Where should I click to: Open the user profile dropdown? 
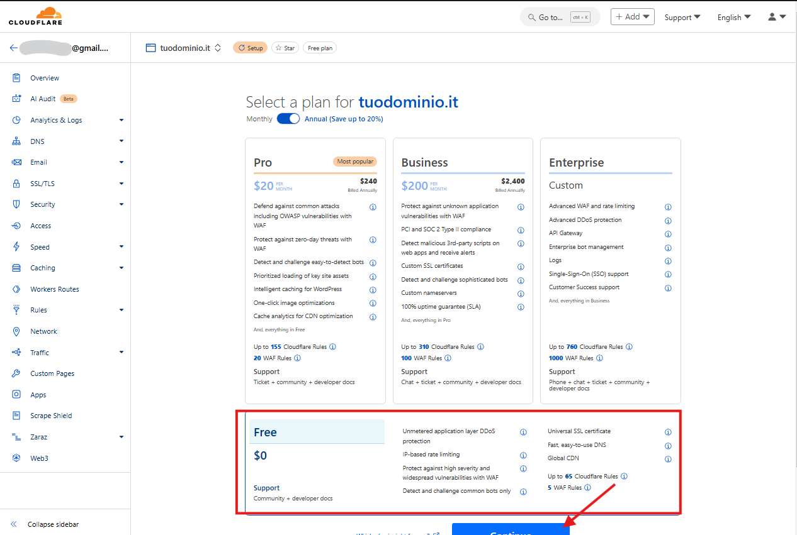point(777,17)
